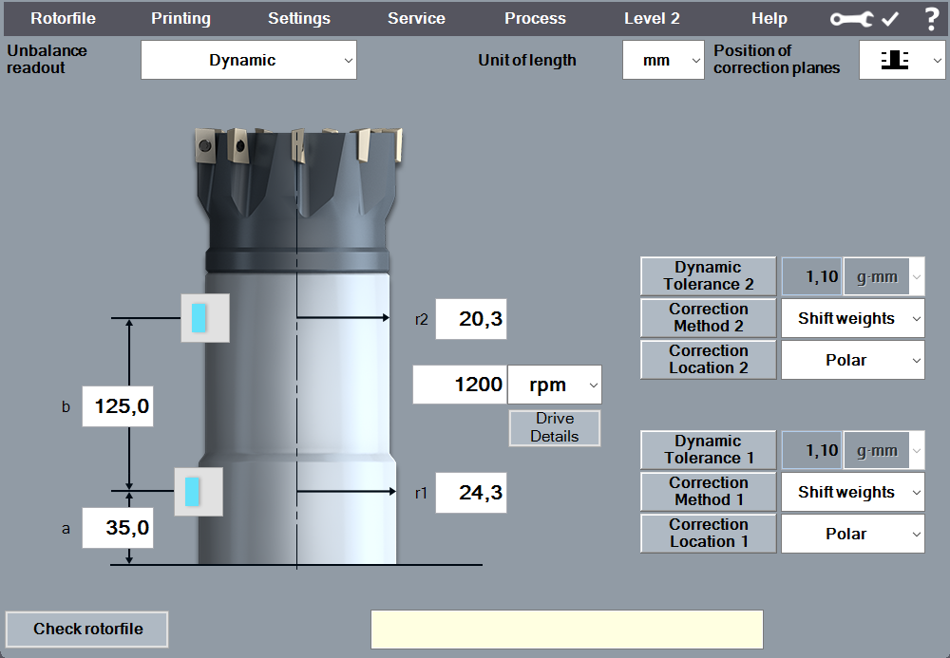Open Correction Location 1 Polar dropdown
The height and width of the screenshot is (658, 950).
pos(852,534)
